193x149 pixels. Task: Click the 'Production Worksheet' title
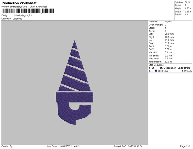19,3
